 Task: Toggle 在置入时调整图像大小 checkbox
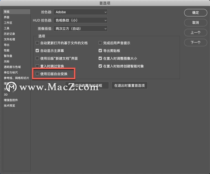[100, 59]
